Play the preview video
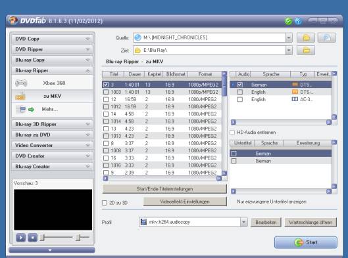348x258 pixels. click(x=20, y=238)
